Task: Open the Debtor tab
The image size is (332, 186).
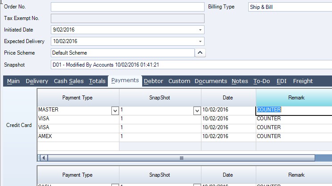Action: (153, 81)
